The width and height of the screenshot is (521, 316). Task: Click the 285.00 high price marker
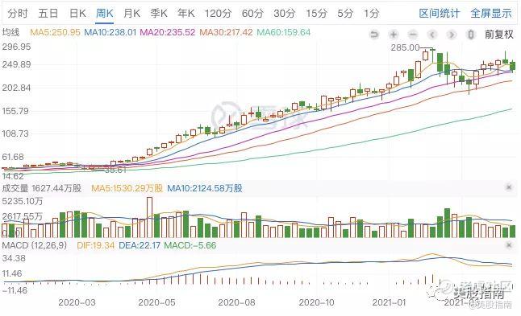(x=406, y=47)
